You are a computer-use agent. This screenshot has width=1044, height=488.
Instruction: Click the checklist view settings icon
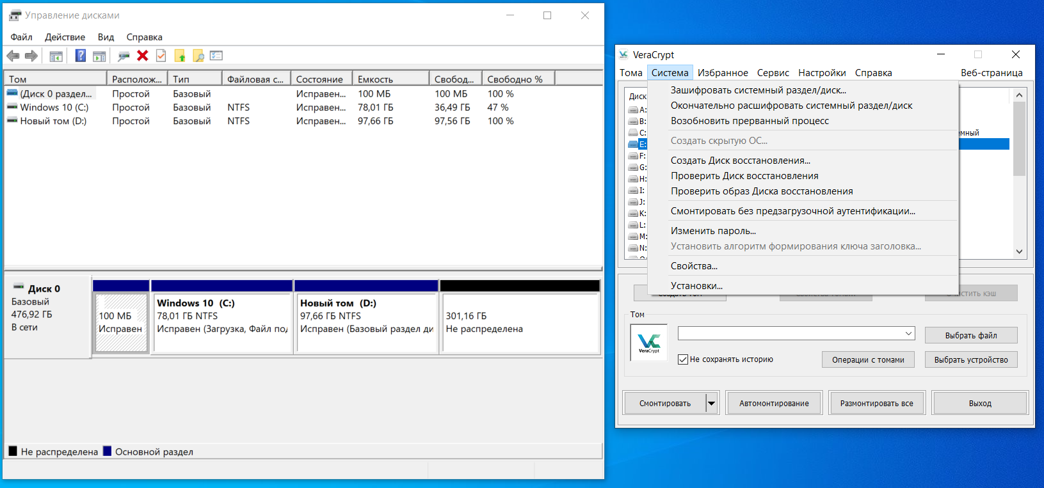[216, 56]
